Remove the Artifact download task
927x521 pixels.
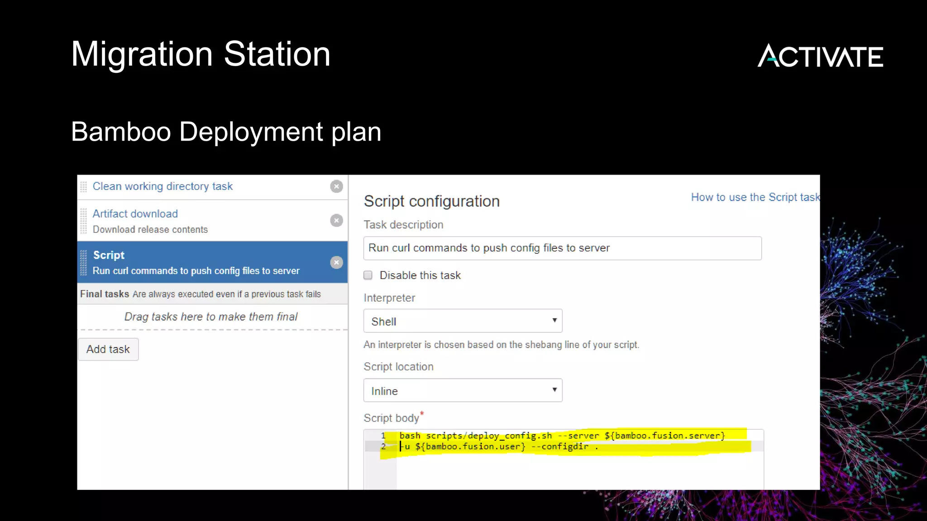coord(336,220)
